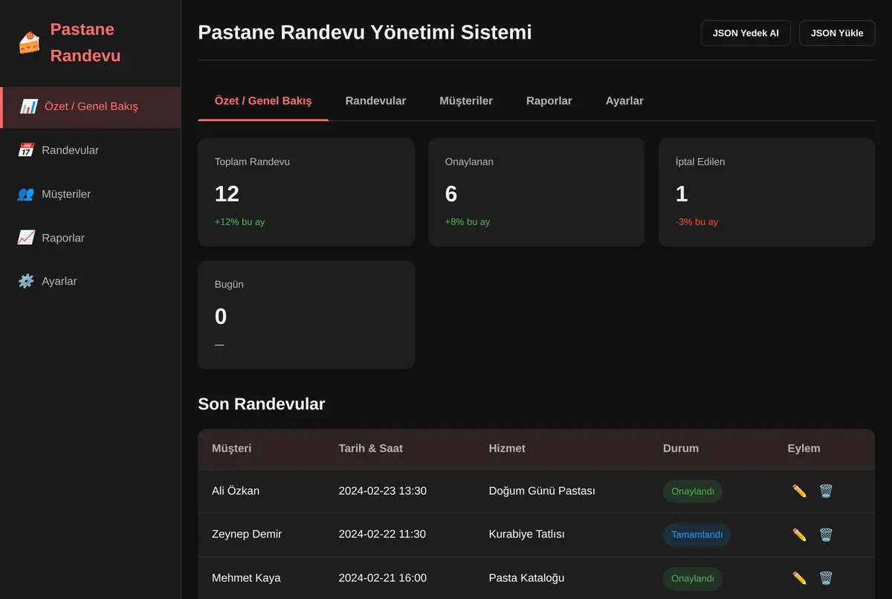892x599 pixels.
Task: Click the Onaylandı badge for Mehmet Kaya
Action: [x=693, y=578]
